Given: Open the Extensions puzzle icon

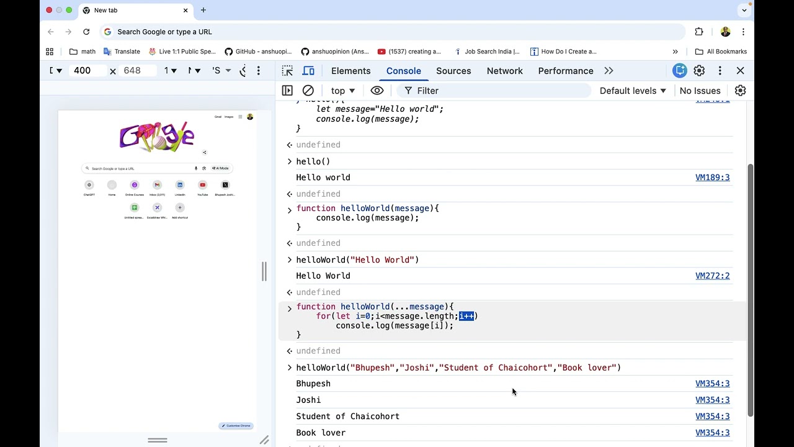Looking at the screenshot, I should (x=699, y=32).
